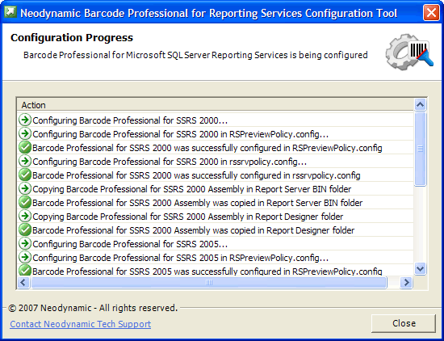444x341 pixels.
Task: Click arrow icon for SSRS 2000 RSPreviewPolicy.config configuring row
Action: pos(25,133)
